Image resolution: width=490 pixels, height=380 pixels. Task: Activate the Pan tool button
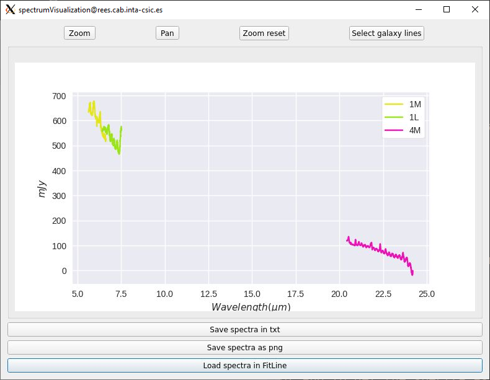(167, 33)
